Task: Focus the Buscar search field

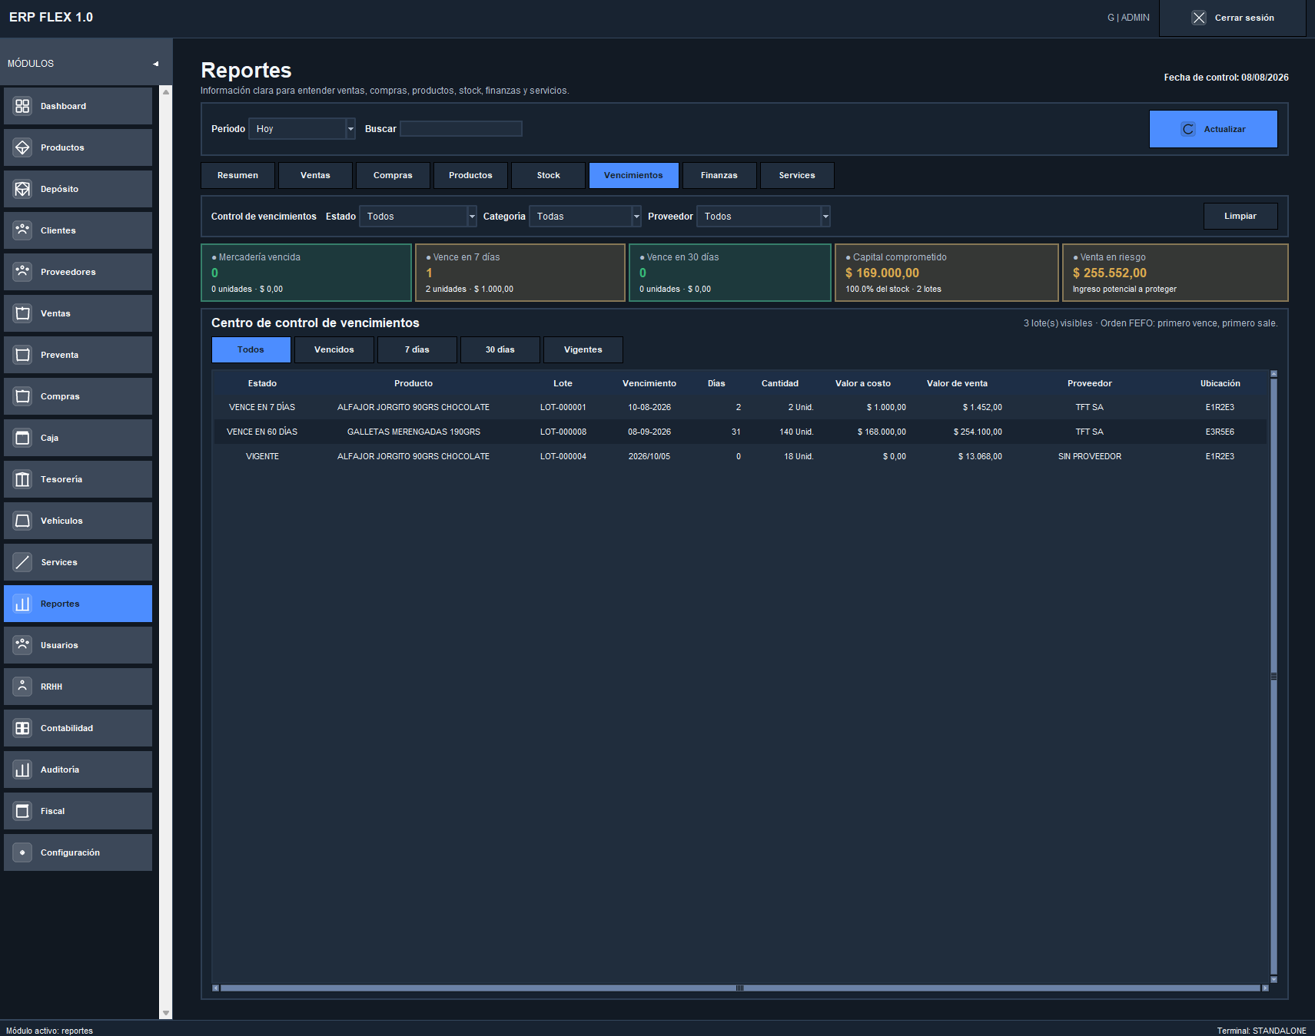Action: click(461, 129)
